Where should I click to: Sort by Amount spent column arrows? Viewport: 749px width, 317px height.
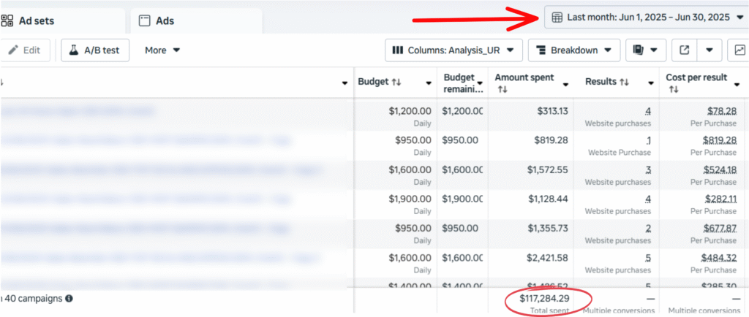[503, 89]
